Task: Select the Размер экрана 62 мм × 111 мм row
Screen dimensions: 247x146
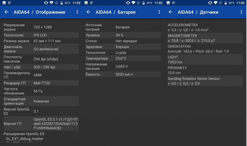Action: (41, 41)
